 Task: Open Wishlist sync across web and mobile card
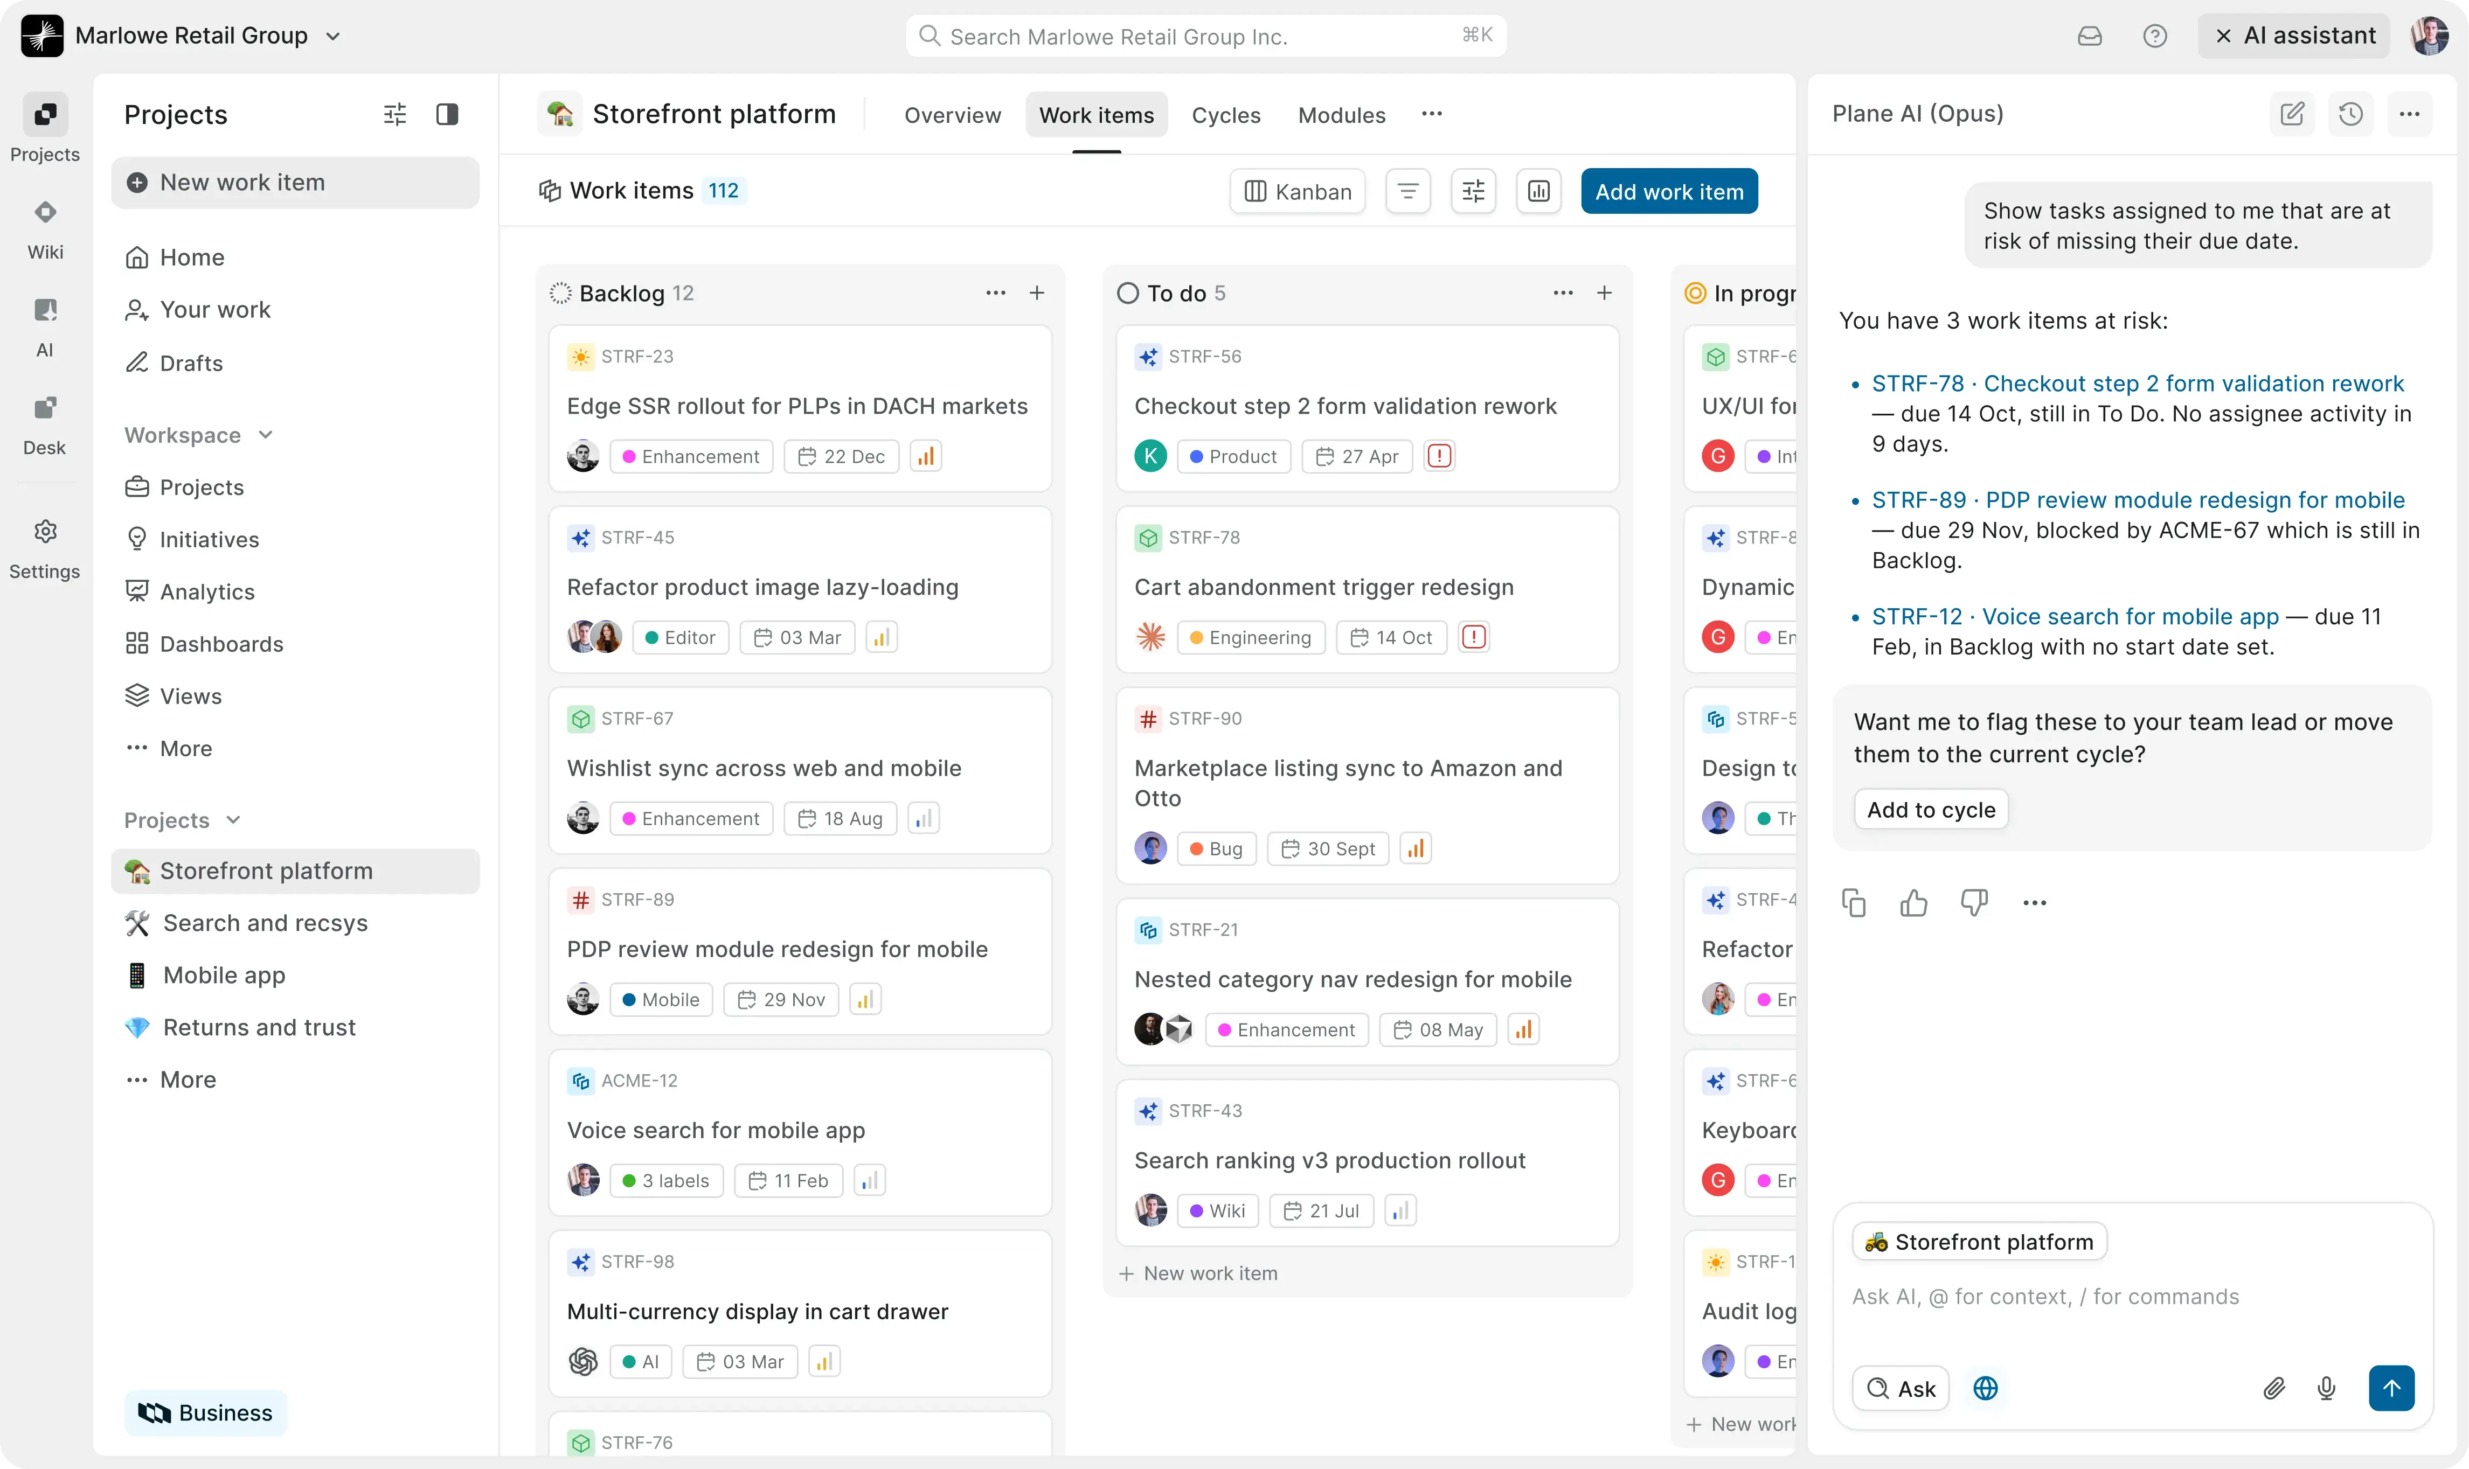coord(800,770)
